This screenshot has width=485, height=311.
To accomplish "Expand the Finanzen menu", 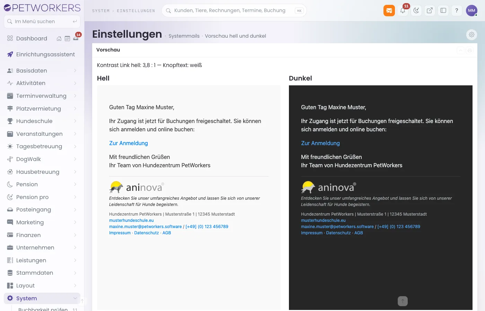I will click(x=42, y=235).
